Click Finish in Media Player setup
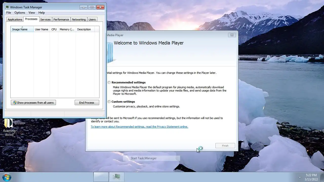The width and height of the screenshot is (324, 182). point(225,146)
